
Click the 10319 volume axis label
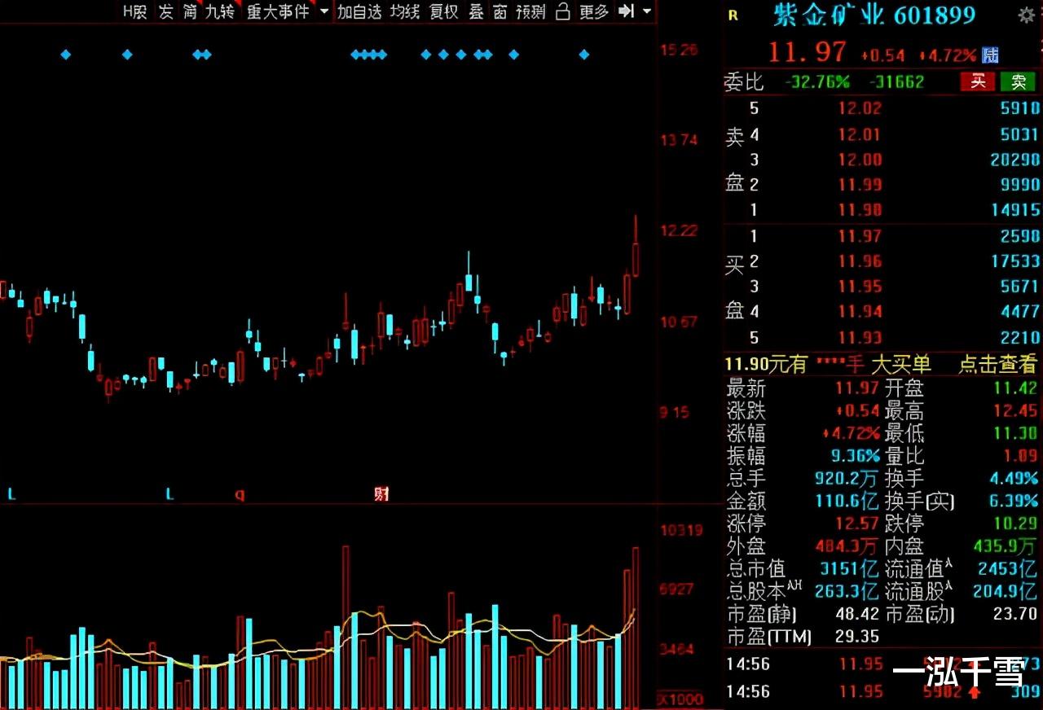click(681, 531)
